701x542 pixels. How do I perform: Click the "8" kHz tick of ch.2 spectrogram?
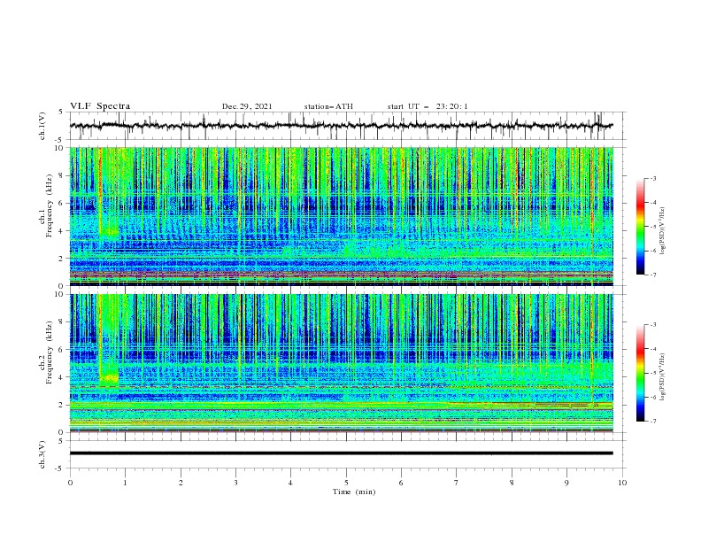tap(63, 322)
